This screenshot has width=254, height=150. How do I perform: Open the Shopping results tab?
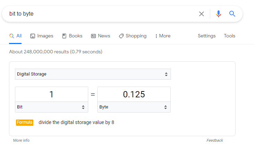(x=132, y=36)
